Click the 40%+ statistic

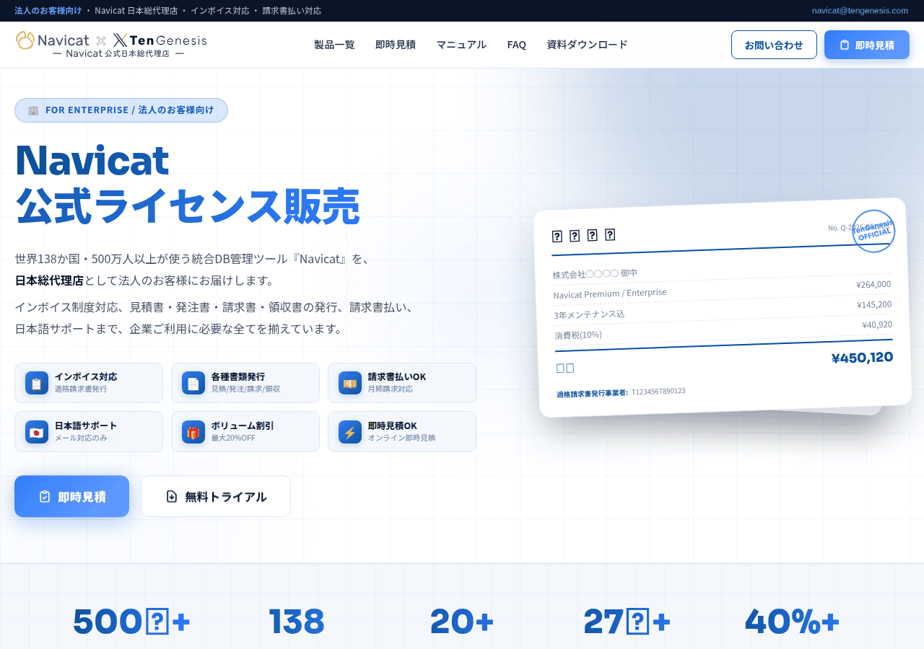point(792,622)
